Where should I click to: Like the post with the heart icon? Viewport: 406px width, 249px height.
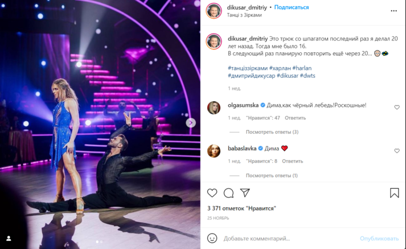click(212, 193)
